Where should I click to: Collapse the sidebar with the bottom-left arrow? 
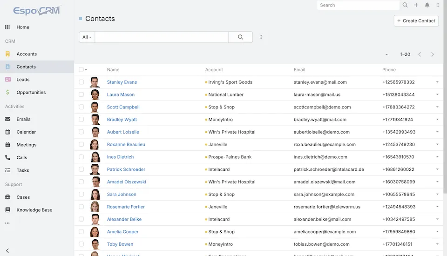point(7,250)
